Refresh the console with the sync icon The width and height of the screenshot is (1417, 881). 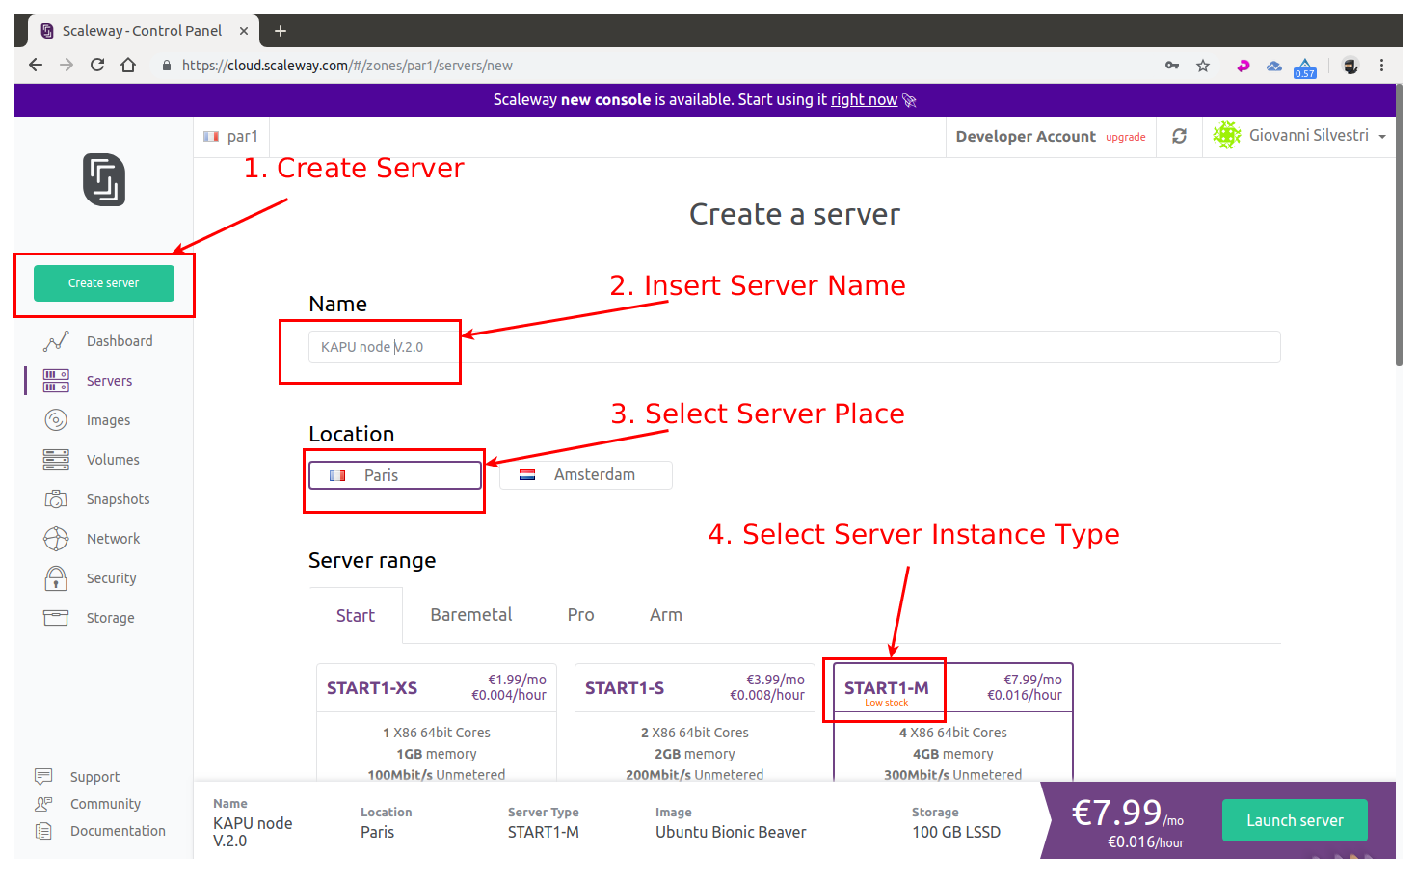1179,136
